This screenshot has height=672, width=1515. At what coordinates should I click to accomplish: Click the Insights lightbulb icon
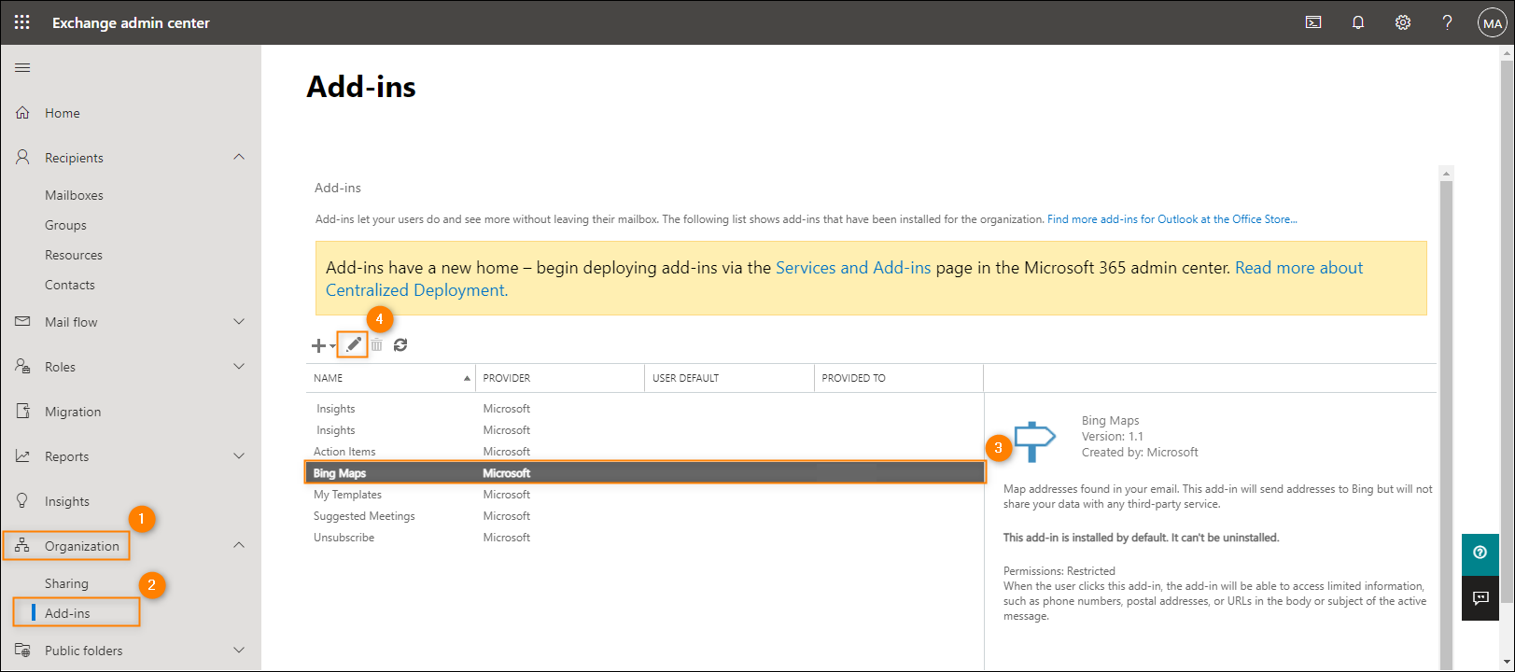click(x=23, y=500)
